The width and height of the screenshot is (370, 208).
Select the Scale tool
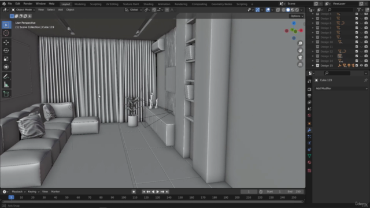[x=6, y=59]
